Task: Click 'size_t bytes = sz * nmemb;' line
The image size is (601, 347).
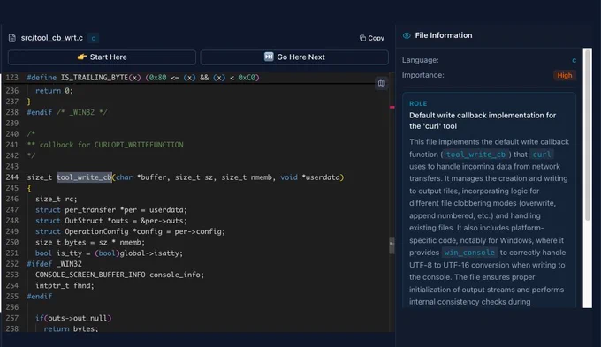Action: click(x=90, y=242)
